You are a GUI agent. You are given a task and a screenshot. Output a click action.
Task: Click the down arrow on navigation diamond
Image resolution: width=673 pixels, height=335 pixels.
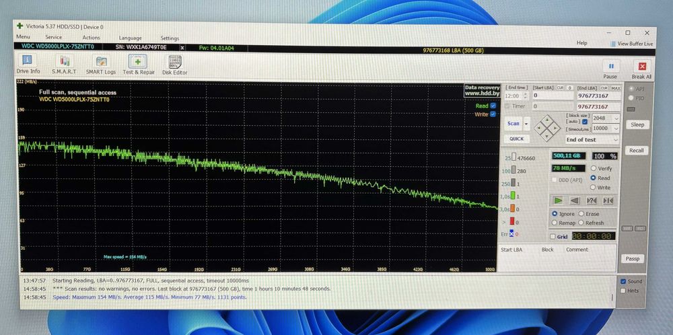tap(546, 135)
